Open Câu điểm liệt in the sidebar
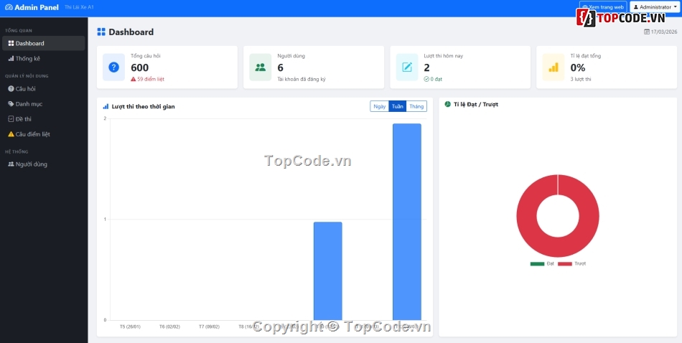682x343 pixels. (32, 134)
